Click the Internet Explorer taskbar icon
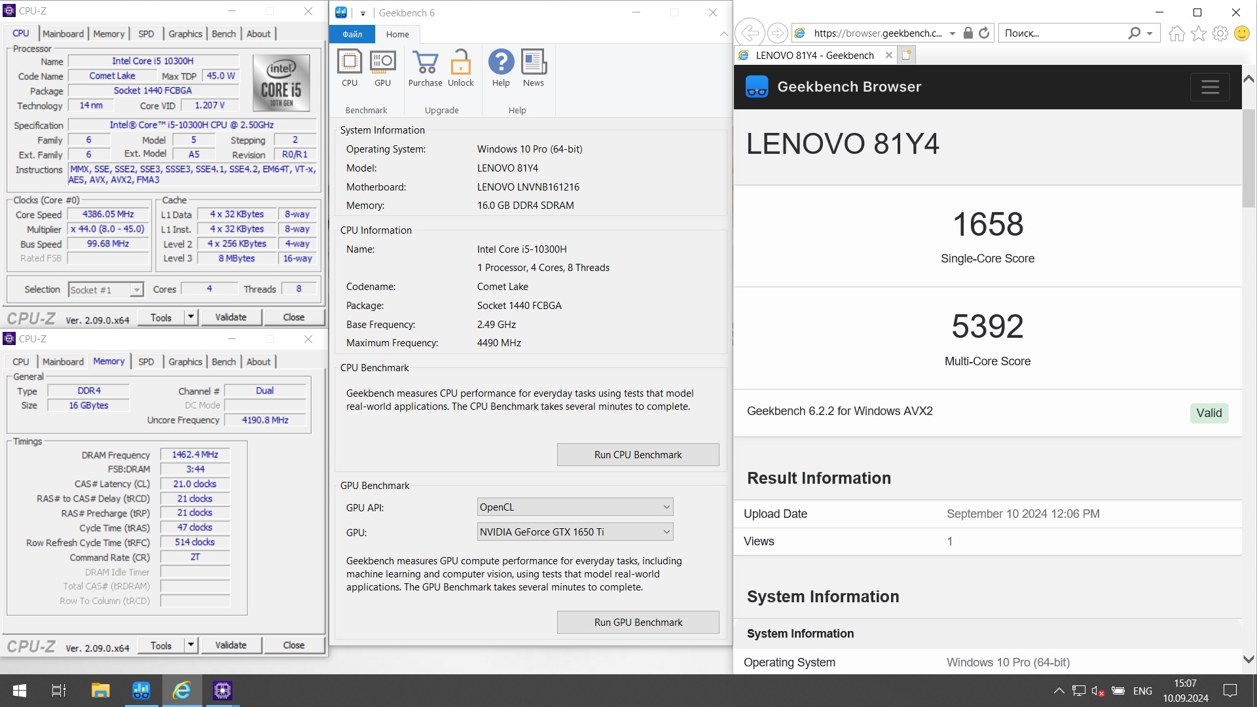This screenshot has height=707, width=1257. (181, 691)
